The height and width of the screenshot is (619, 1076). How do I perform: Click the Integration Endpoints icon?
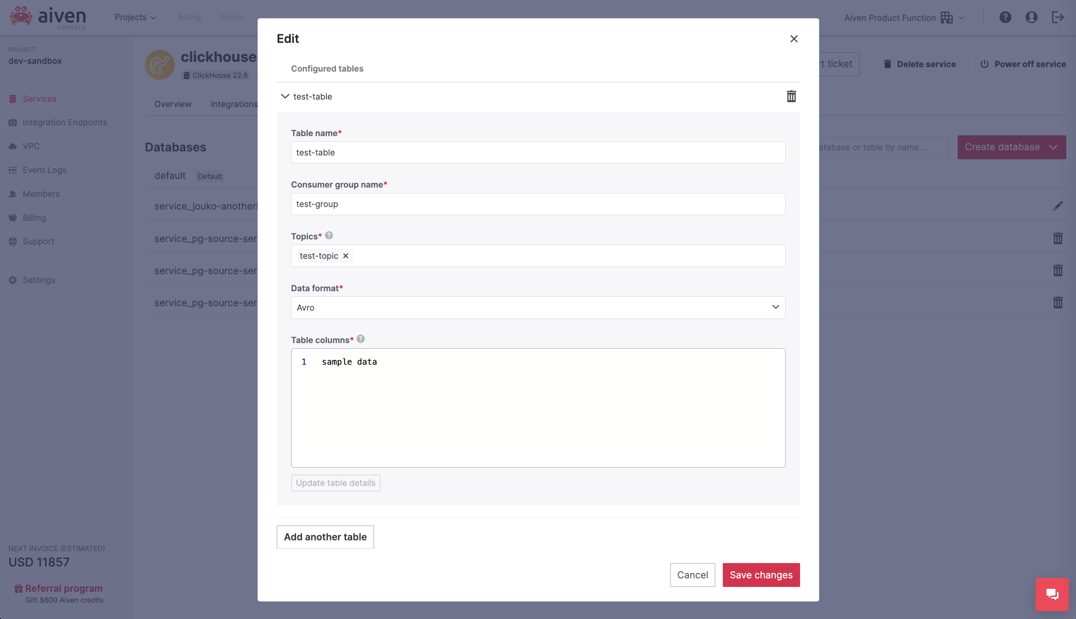(x=13, y=122)
